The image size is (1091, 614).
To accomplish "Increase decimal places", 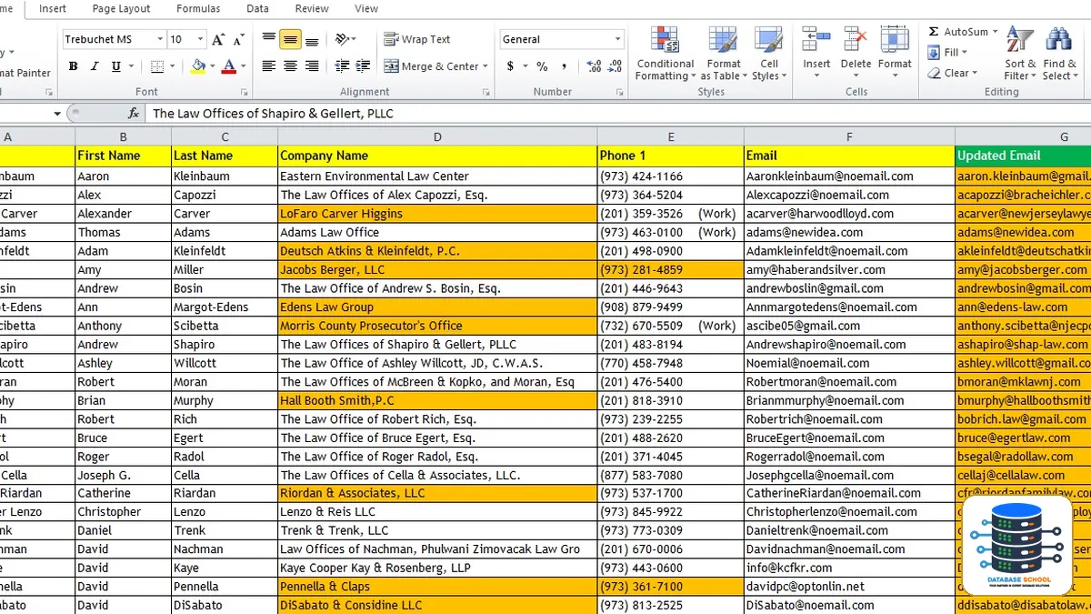I will pos(595,66).
